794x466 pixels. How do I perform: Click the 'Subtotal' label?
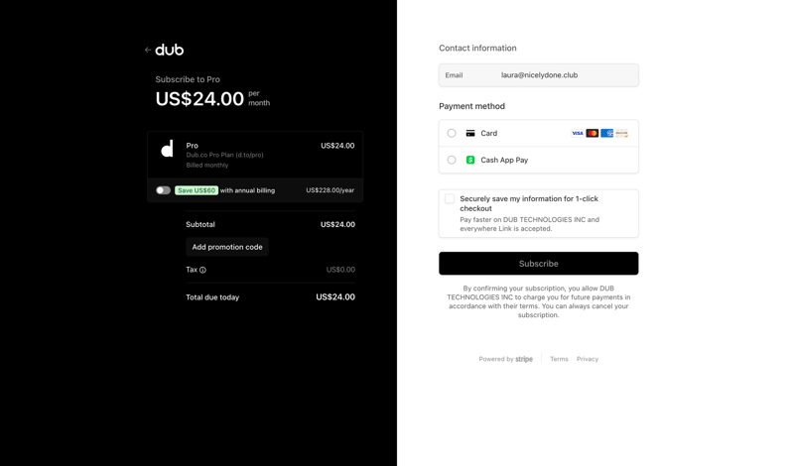pyautogui.click(x=200, y=224)
